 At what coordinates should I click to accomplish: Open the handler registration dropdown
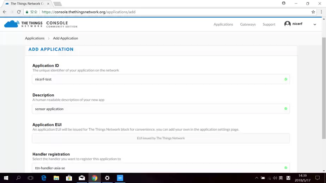(161, 168)
